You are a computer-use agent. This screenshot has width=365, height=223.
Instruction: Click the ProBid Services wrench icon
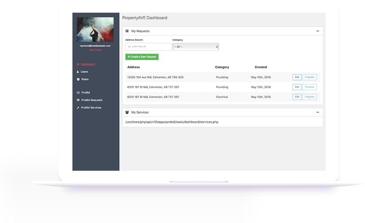coord(78,108)
